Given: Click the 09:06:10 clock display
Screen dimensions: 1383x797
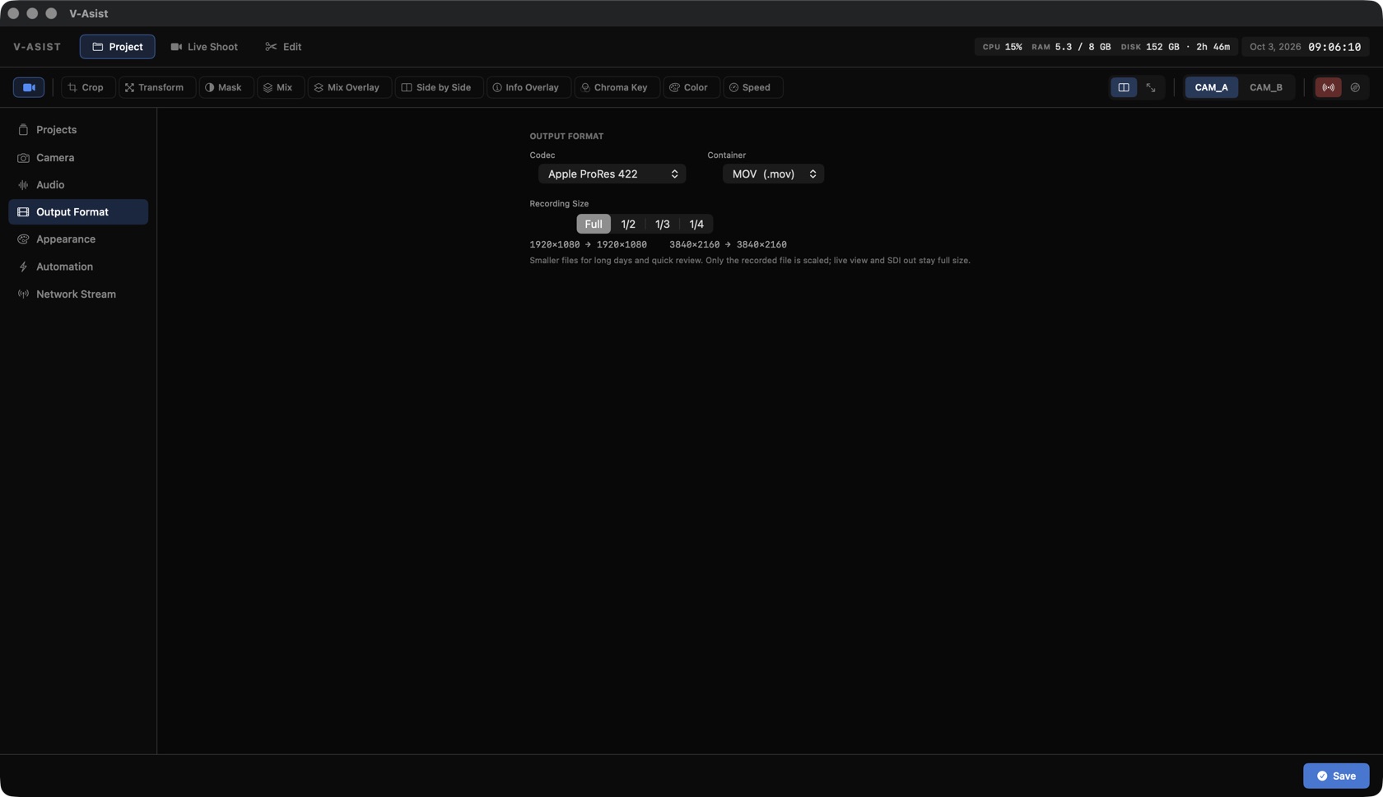Looking at the screenshot, I should pyautogui.click(x=1334, y=47).
